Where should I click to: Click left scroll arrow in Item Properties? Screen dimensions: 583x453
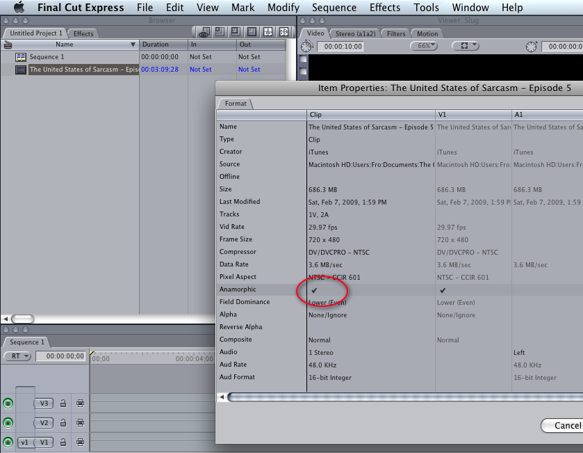[222, 397]
